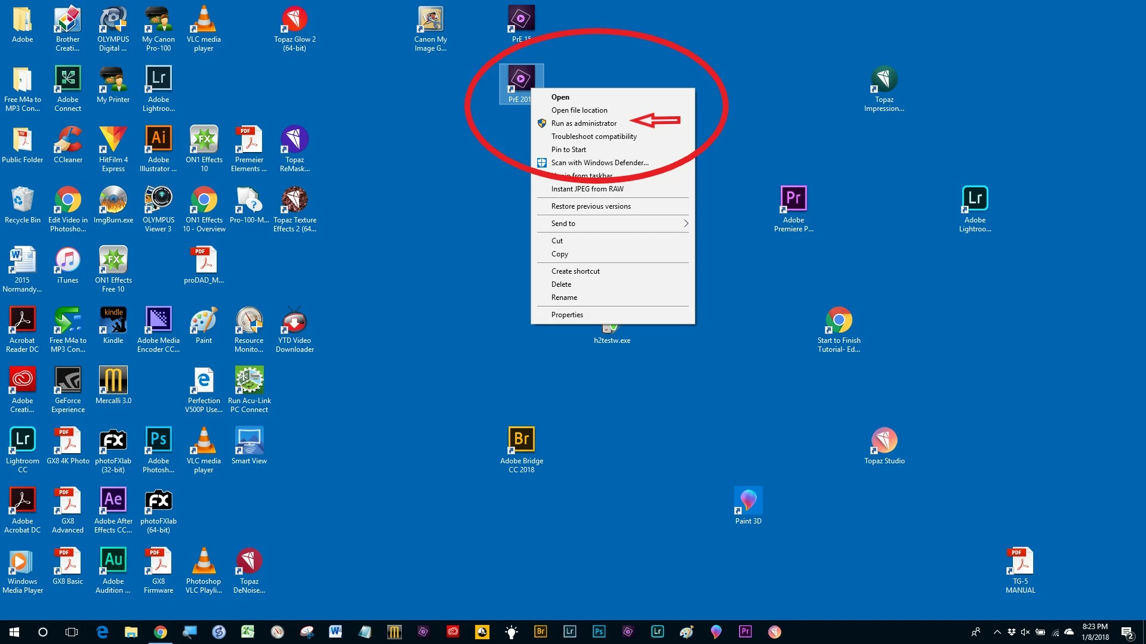Click Open file location
Image resolution: width=1146 pixels, height=644 pixels.
[x=579, y=110]
